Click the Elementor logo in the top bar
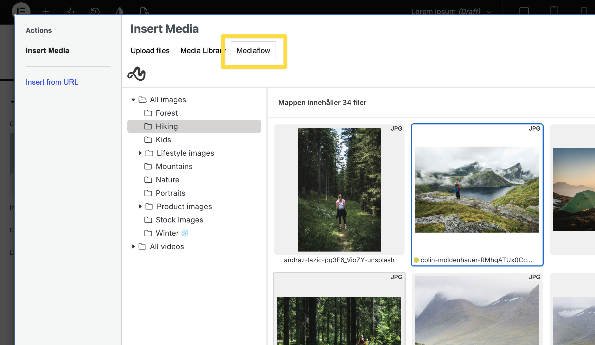This screenshot has width=595, height=345. click(x=21, y=9)
